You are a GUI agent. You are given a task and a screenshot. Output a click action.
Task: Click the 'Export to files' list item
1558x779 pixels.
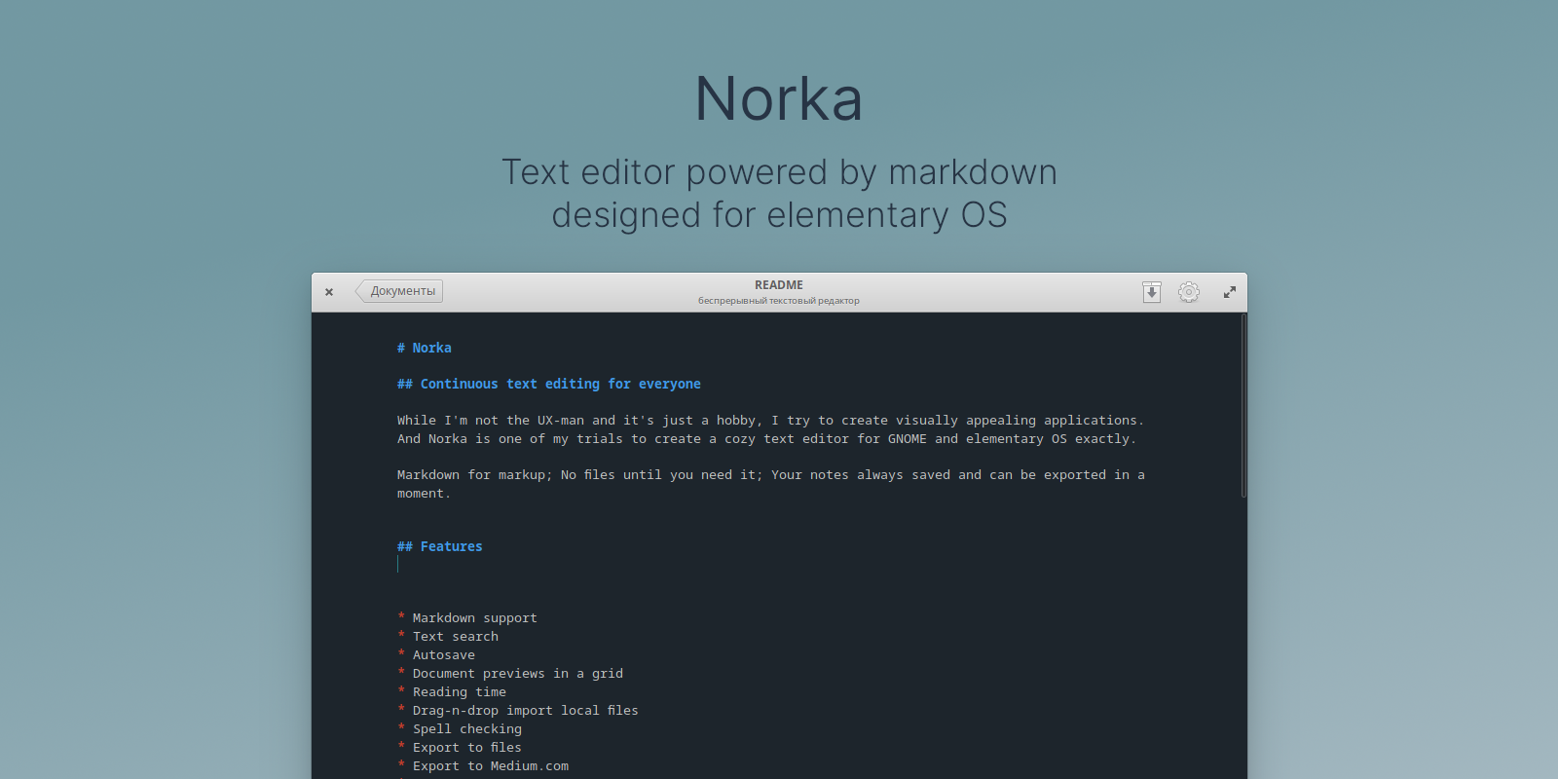tap(460, 748)
